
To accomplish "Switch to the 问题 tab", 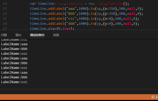I will tap(4, 35).
